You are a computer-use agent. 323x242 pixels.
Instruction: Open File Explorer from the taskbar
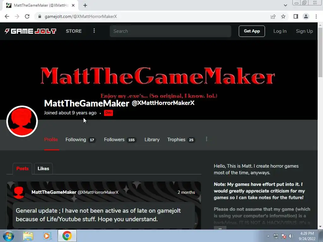point(28,236)
